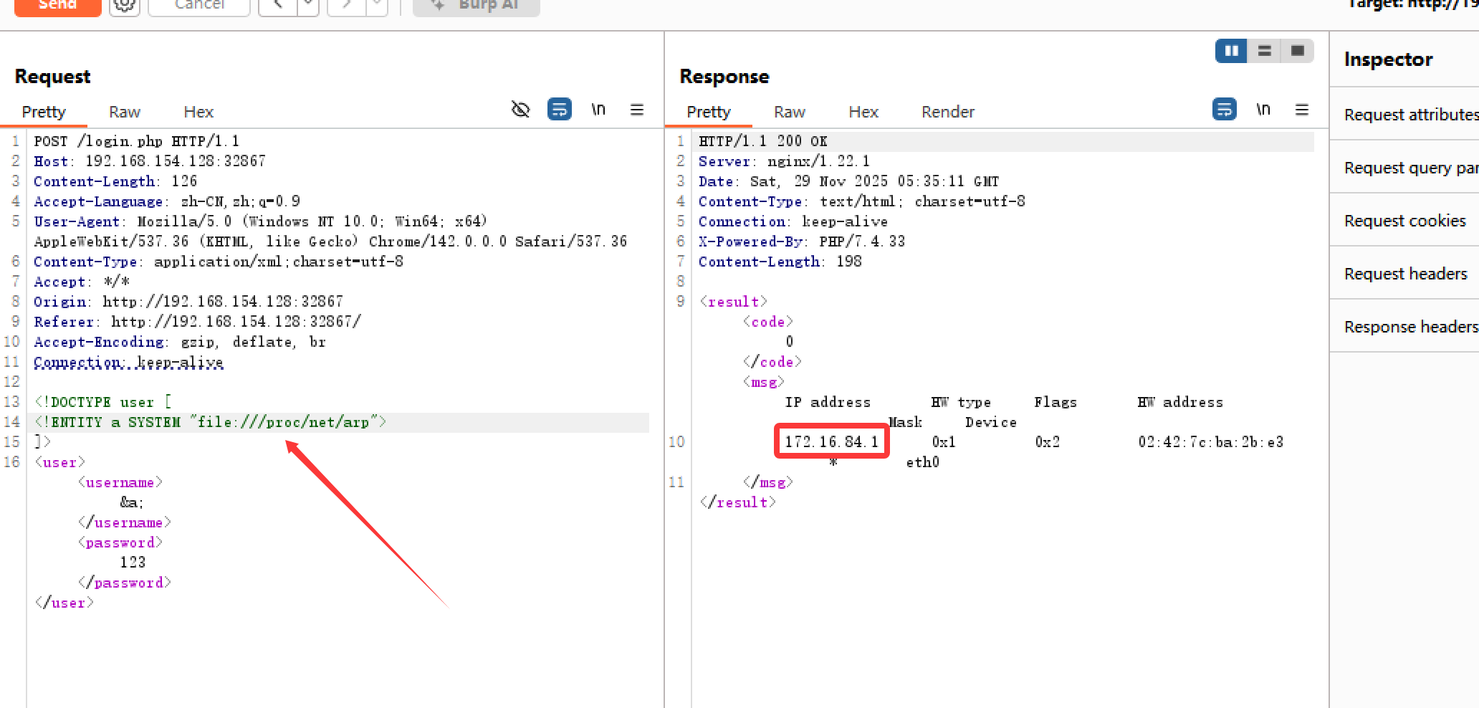Expand Request cookies in the Inspector
The image size is (1479, 708).
pos(1404,221)
